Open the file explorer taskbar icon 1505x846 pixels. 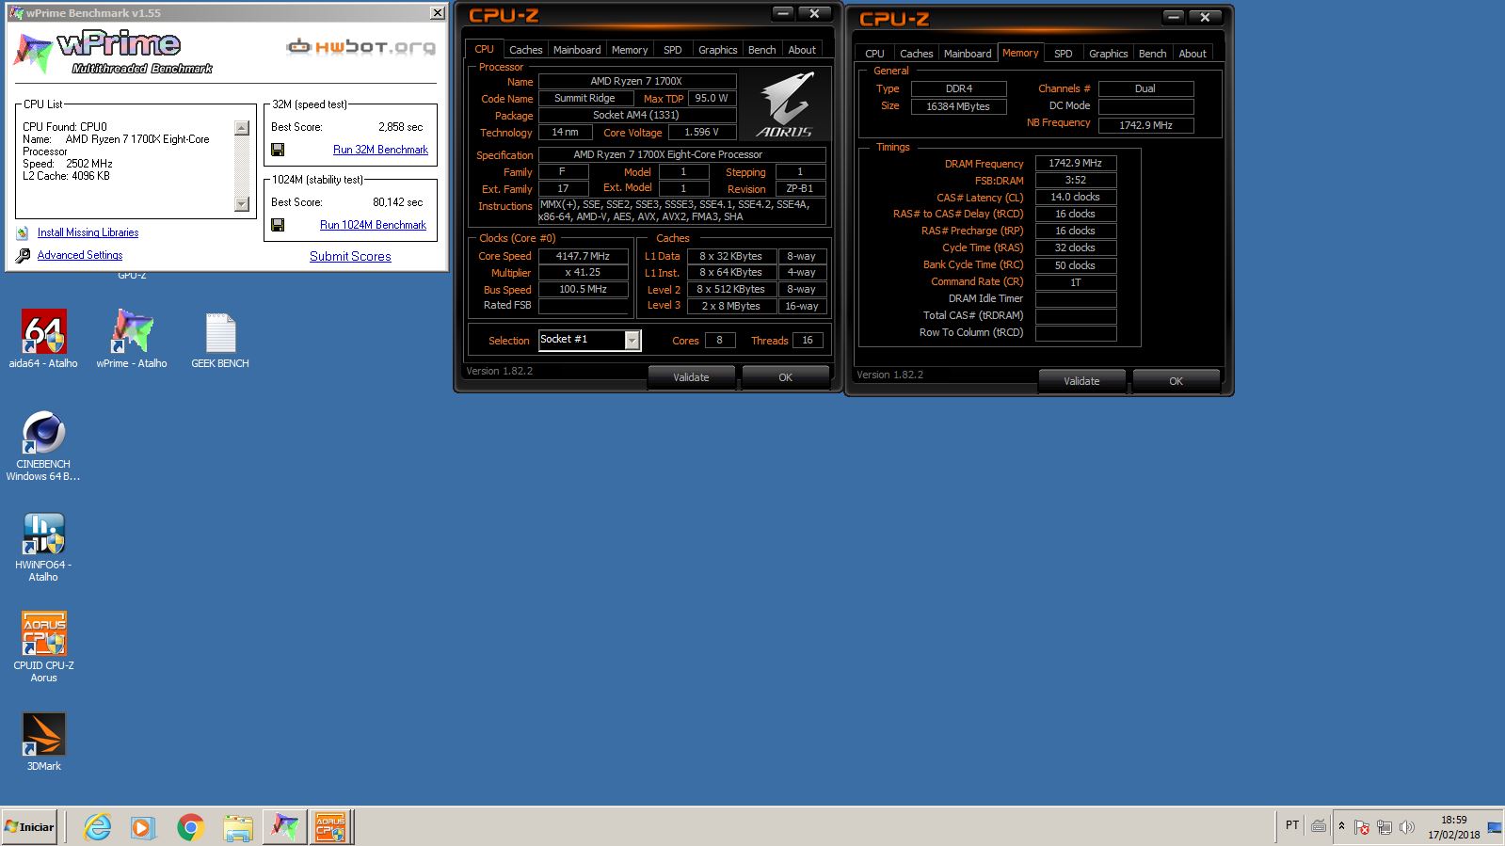click(x=238, y=827)
